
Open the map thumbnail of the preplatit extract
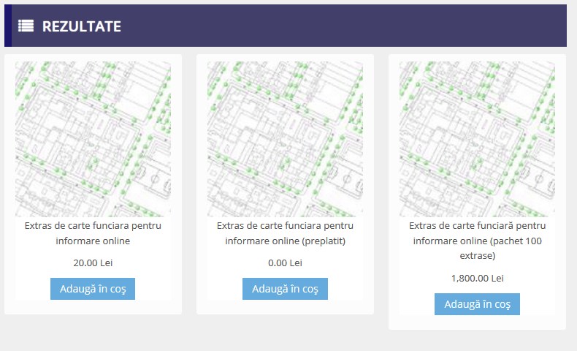(x=285, y=139)
